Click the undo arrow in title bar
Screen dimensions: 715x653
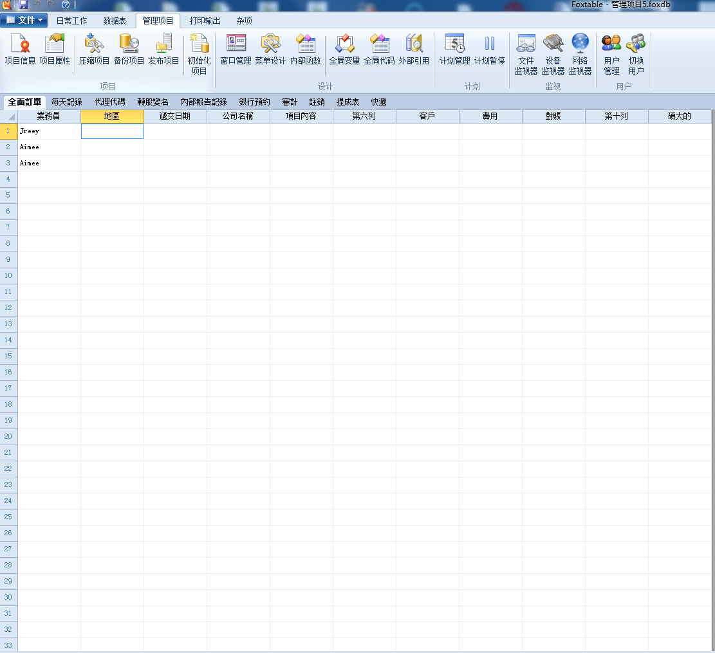pos(37,5)
